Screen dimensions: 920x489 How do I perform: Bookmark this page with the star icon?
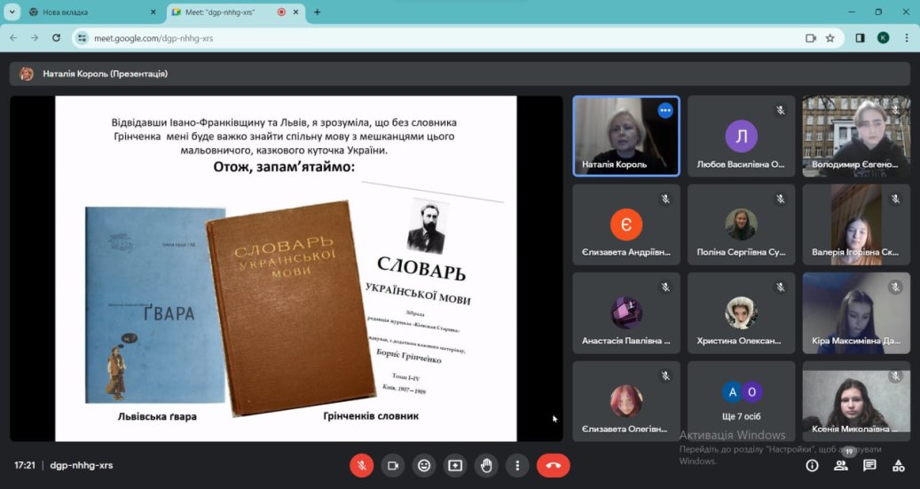point(830,38)
